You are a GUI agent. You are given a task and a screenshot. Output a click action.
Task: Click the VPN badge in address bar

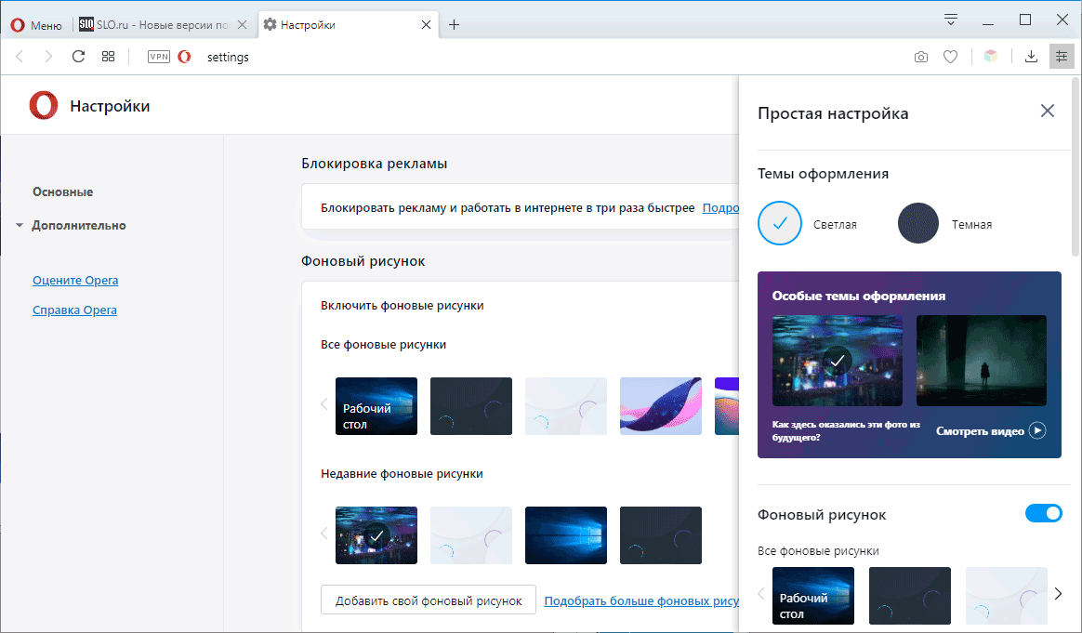coord(159,57)
